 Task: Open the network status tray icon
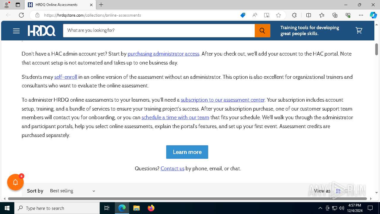pyautogui.click(x=335, y=208)
